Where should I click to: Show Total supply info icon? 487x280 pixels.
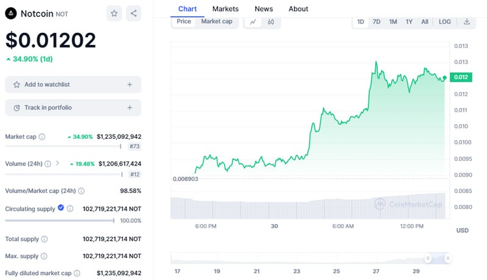tap(44, 239)
